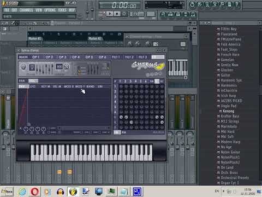The height and width of the screenshot is (197, 262).
Task: Click the song time display
Action: pos(120,5)
